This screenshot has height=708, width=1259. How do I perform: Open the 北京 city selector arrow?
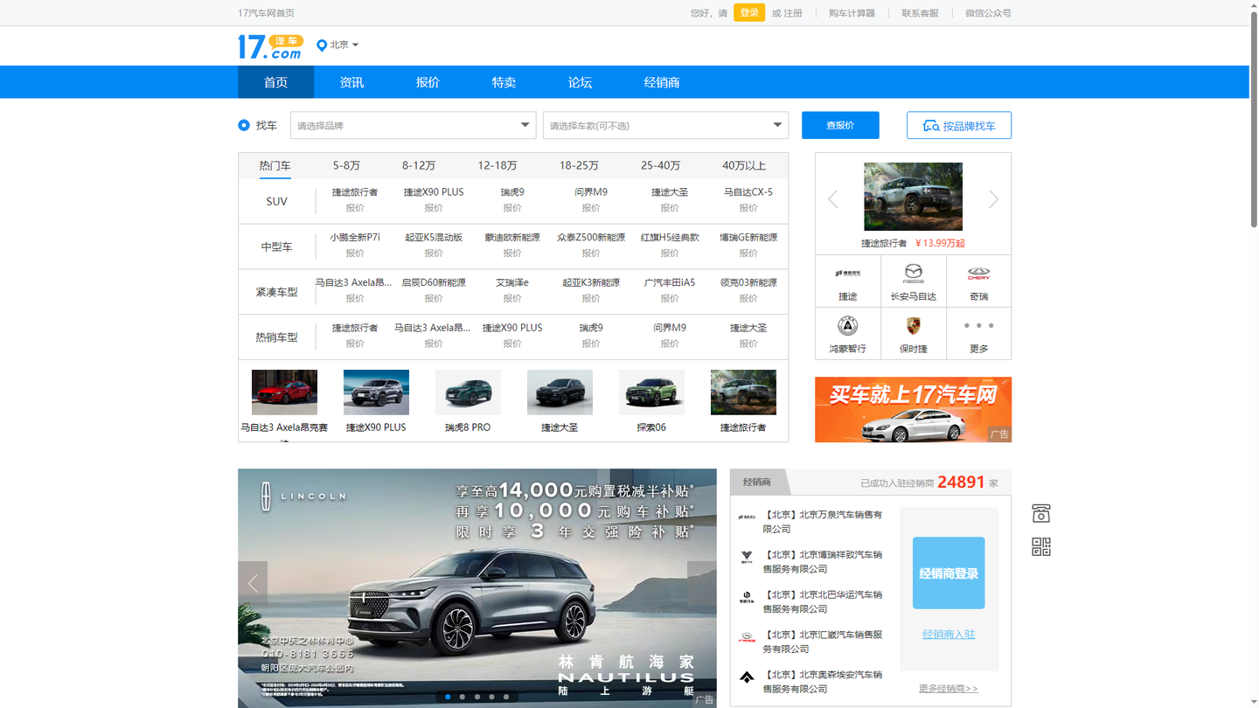coord(355,45)
